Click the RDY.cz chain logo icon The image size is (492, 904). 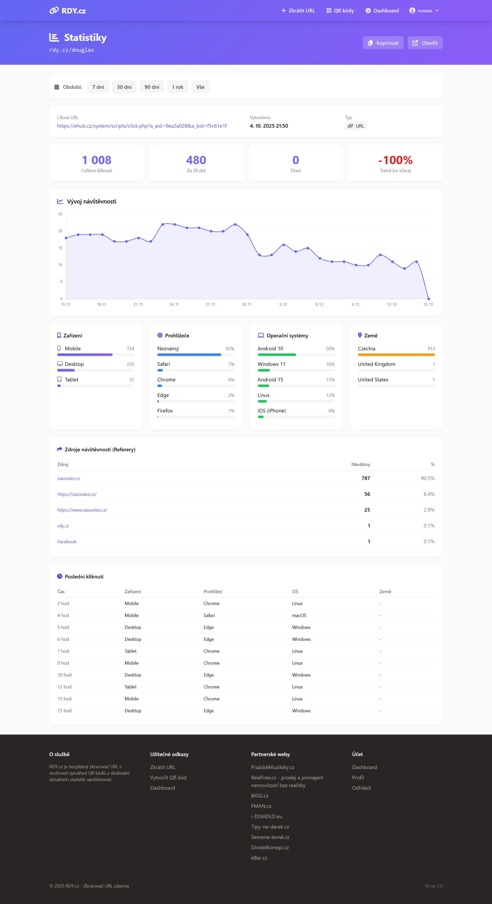coord(54,11)
